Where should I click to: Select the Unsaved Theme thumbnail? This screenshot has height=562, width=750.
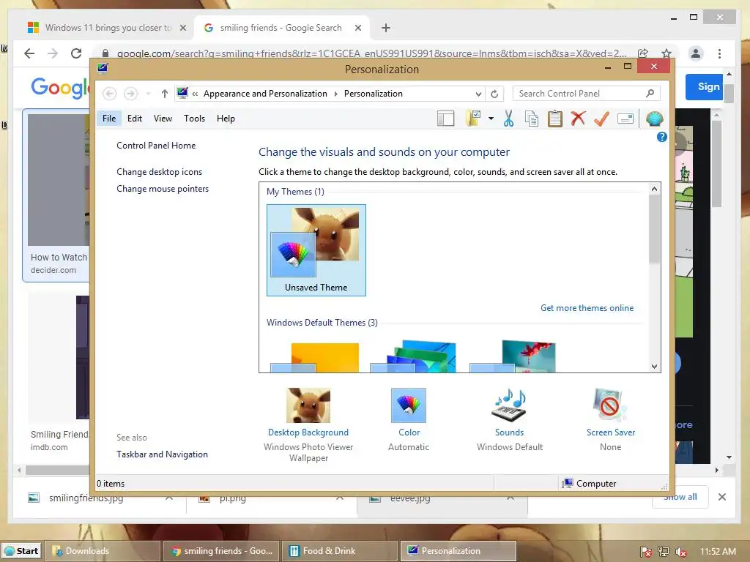click(316, 250)
